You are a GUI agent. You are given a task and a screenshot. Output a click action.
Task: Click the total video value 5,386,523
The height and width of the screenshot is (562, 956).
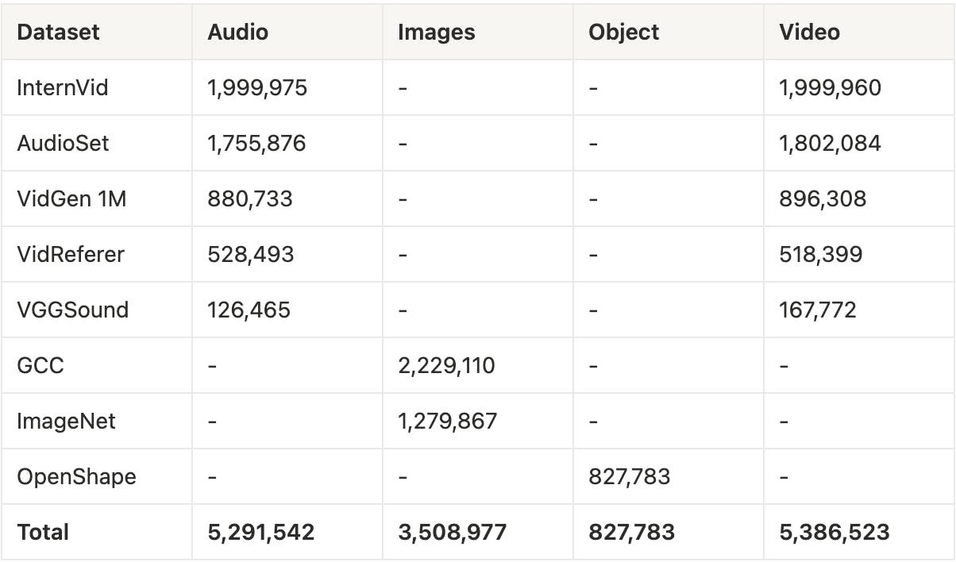coord(834,532)
